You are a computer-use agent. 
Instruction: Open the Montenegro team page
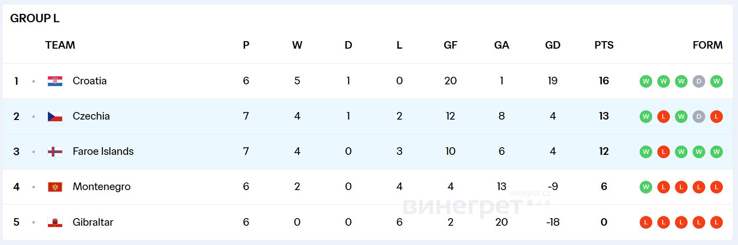[102, 187]
